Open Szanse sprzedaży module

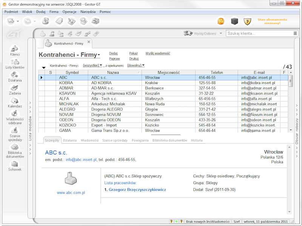(15, 133)
